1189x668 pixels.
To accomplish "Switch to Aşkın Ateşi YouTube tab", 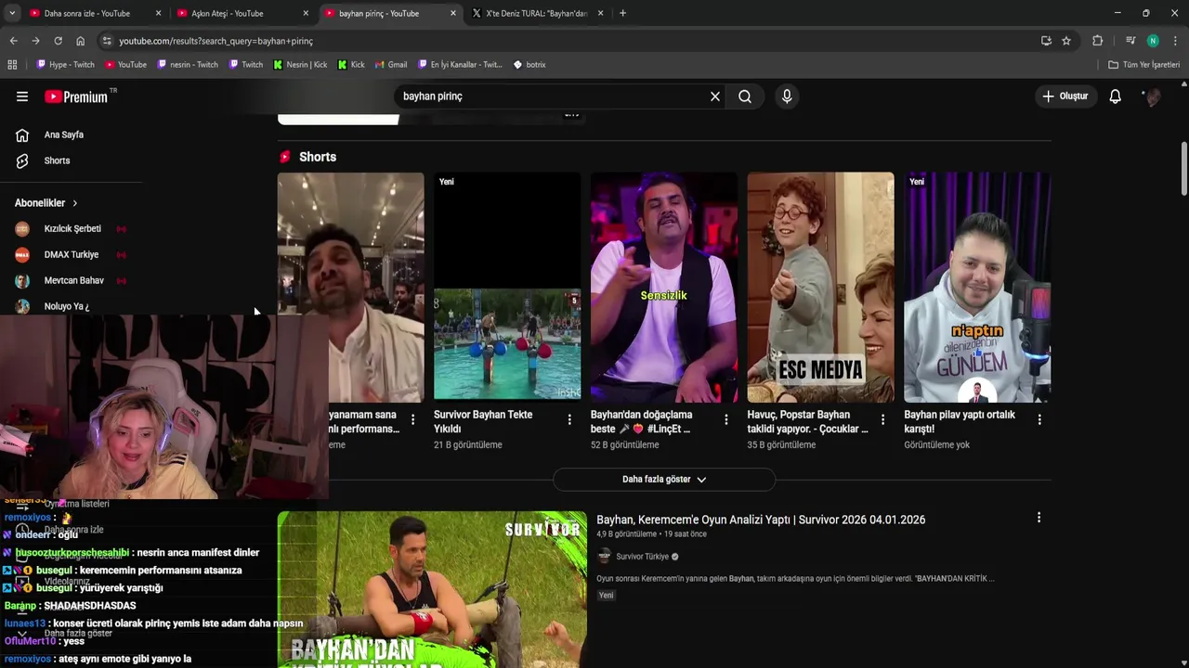I will 242,13.
